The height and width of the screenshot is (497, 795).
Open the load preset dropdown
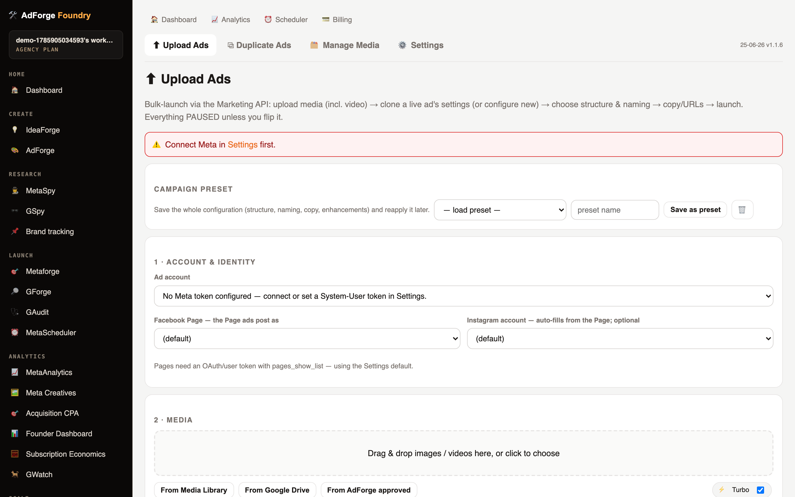(500, 210)
